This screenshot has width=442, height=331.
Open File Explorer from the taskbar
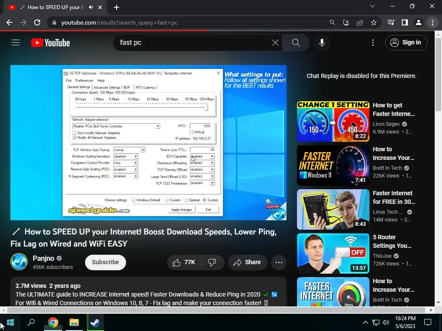point(74,322)
